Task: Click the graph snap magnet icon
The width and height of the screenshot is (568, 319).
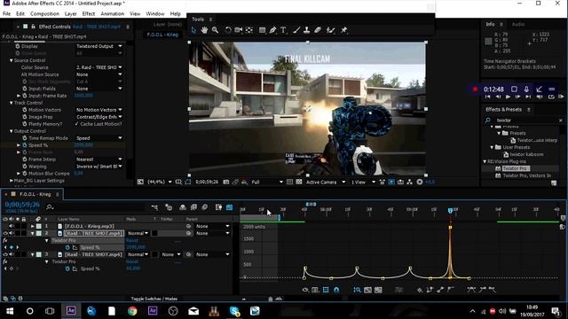Action: pos(336,290)
